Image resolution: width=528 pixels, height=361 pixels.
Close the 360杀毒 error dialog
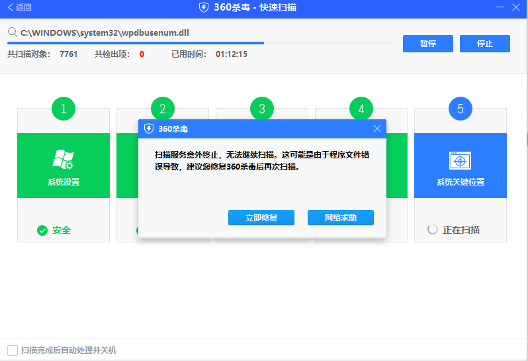(377, 129)
